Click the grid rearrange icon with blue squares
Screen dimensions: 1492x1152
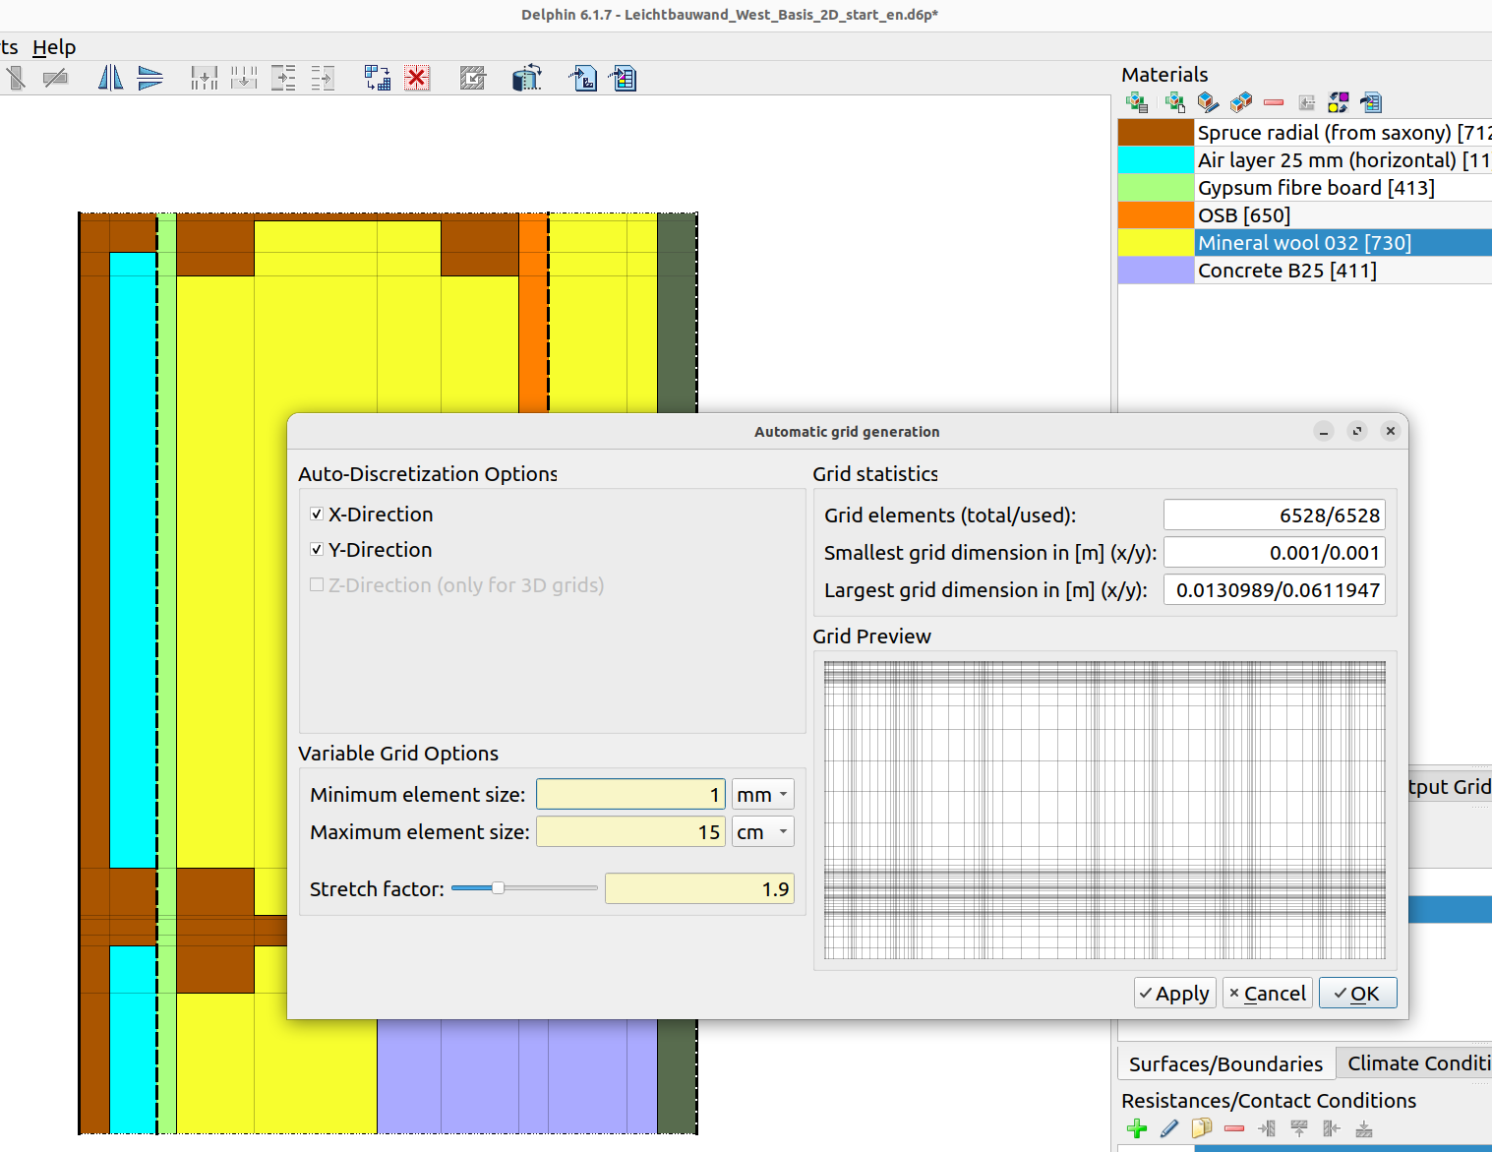tap(377, 78)
